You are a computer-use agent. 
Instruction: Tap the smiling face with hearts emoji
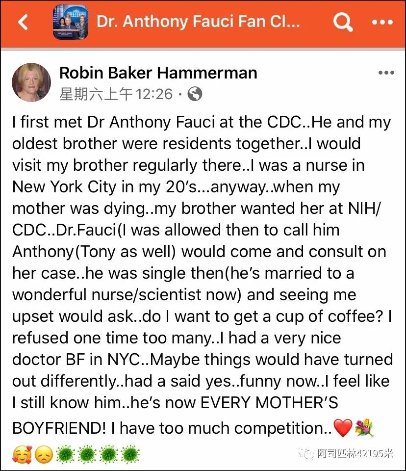coord(22,454)
